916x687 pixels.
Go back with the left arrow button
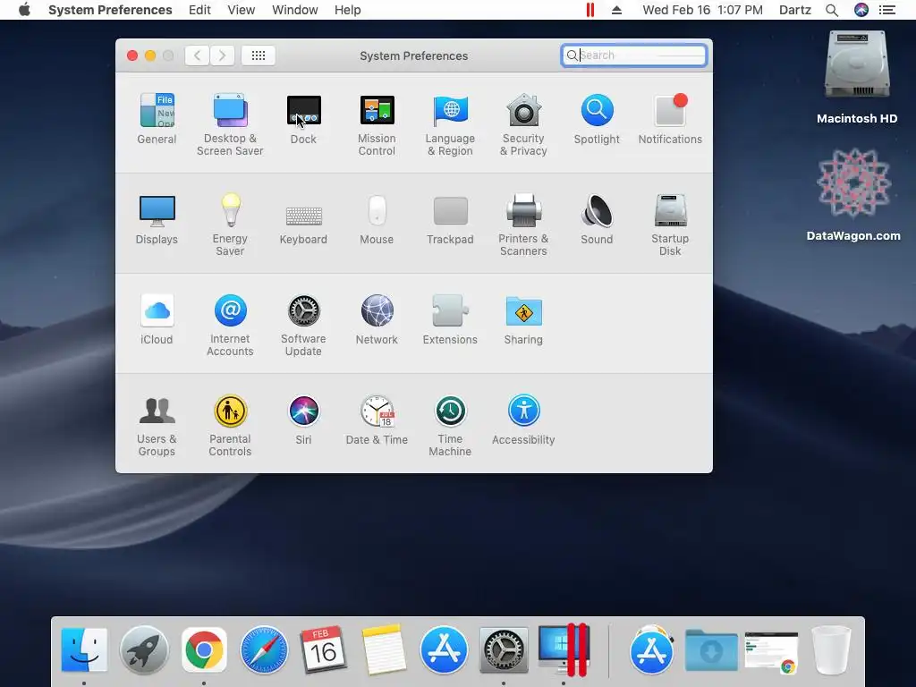coord(198,55)
